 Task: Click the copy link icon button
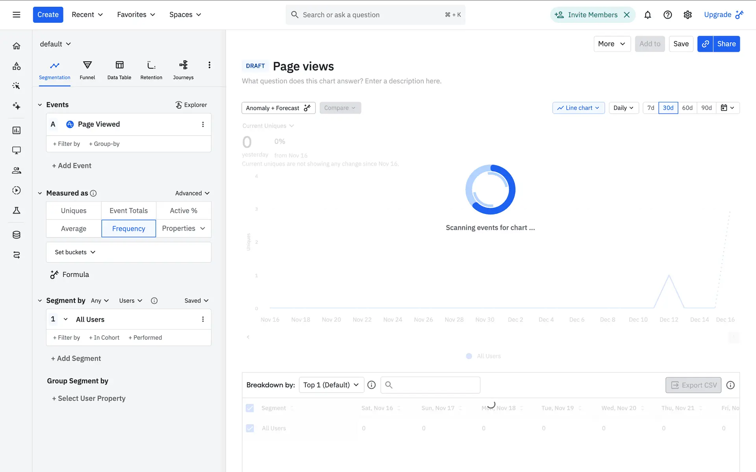coord(705,44)
